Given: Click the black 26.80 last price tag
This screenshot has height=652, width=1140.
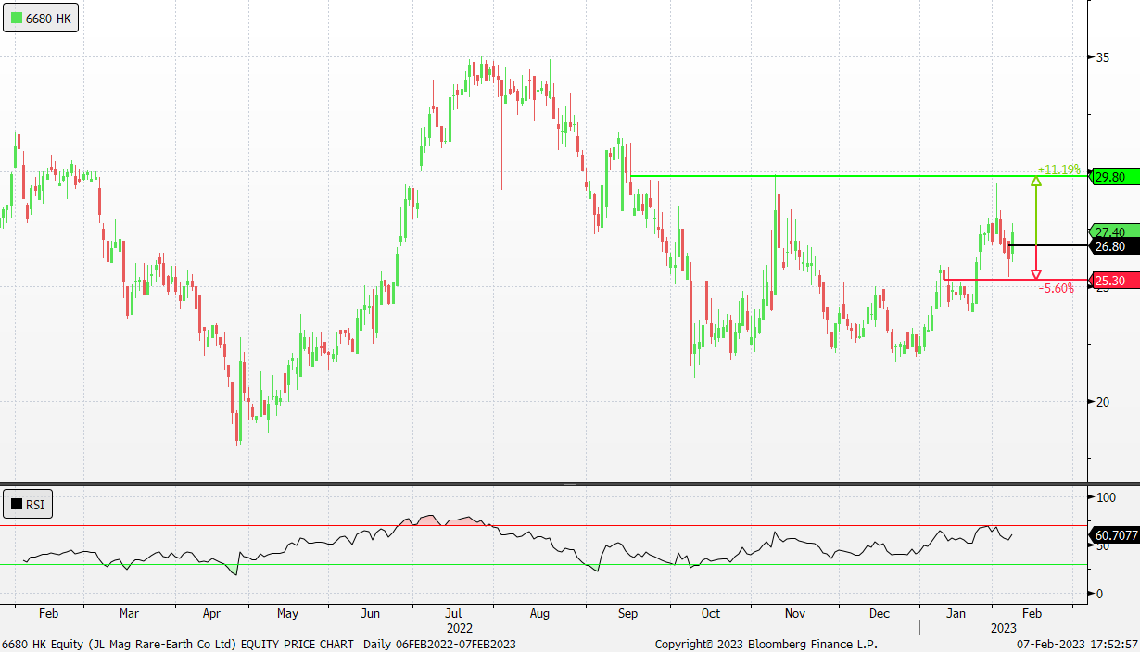Looking at the screenshot, I should pos(1115,246).
